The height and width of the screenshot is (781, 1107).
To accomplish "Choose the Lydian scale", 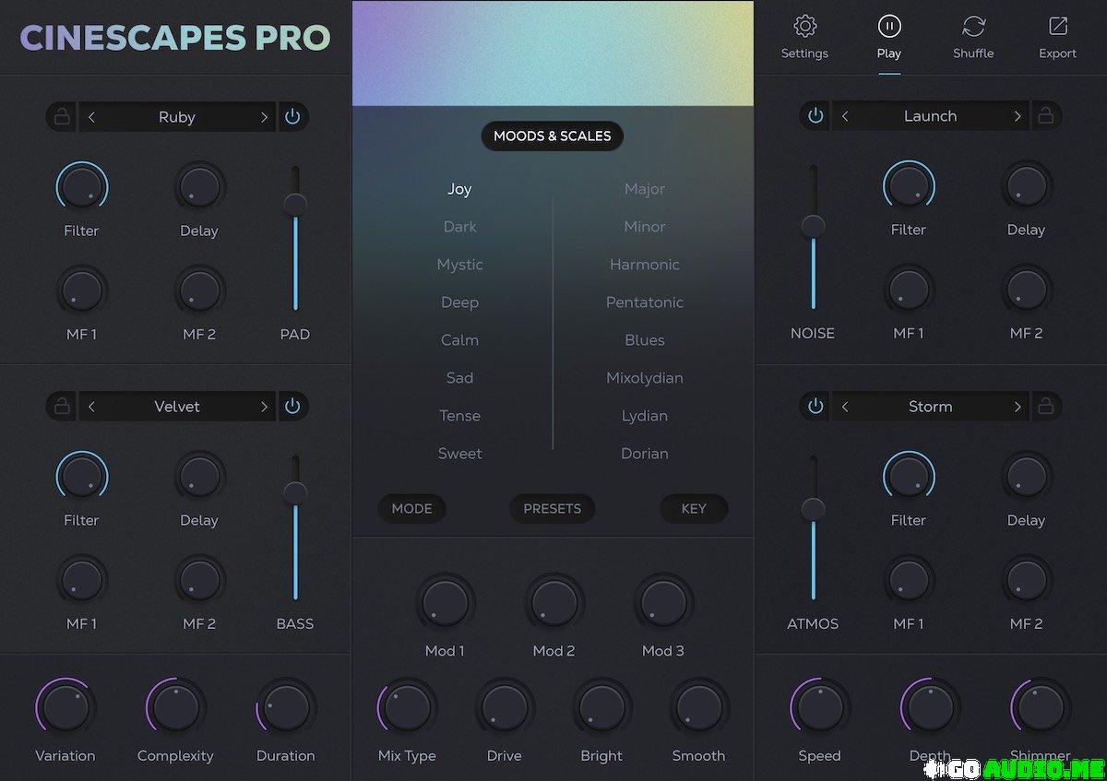I will point(645,416).
